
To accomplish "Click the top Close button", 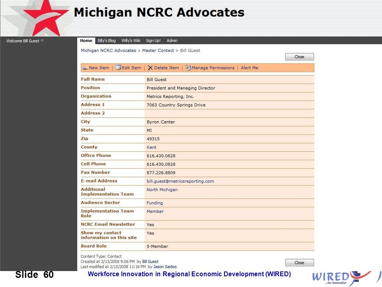I will tap(299, 57).
